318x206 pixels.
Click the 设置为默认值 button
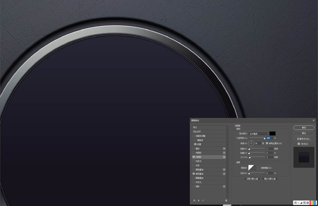tap(252, 179)
